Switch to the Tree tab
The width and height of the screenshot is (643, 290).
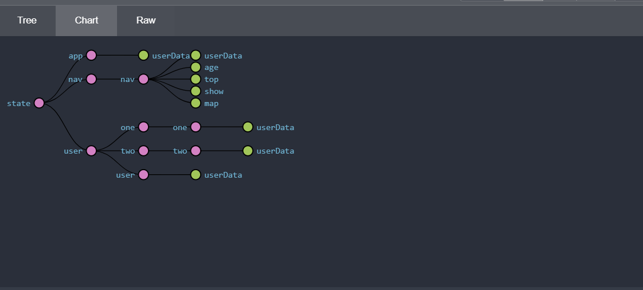point(27,21)
